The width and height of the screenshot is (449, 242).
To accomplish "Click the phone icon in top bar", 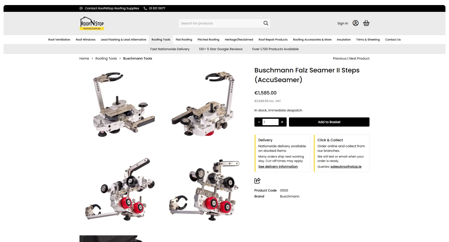I will 145,8.
